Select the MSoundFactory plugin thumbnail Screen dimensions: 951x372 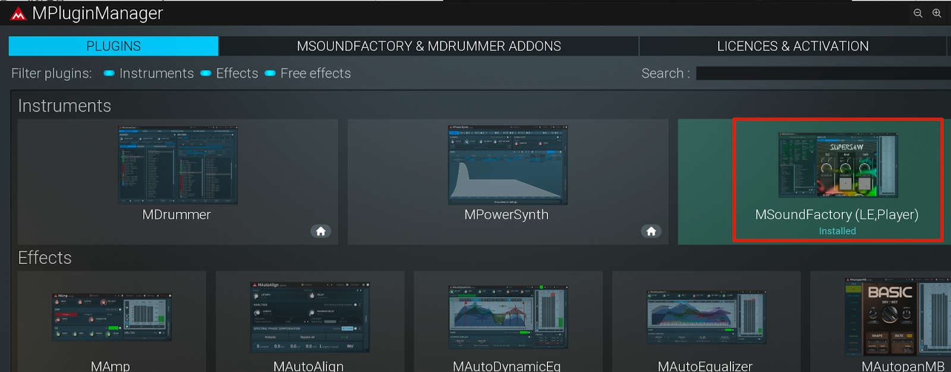tap(838, 166)
